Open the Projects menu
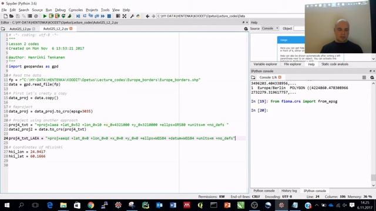The width and height of the screenshot is (376, 211). pos(92,10)
